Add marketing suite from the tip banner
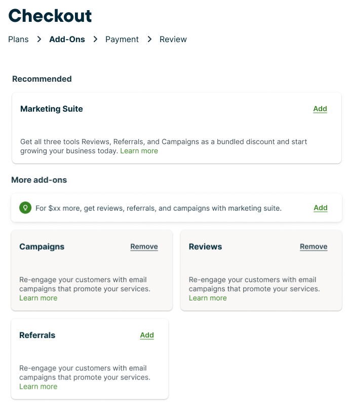Screen dimensions: 349x405 (x=321, y=208)
